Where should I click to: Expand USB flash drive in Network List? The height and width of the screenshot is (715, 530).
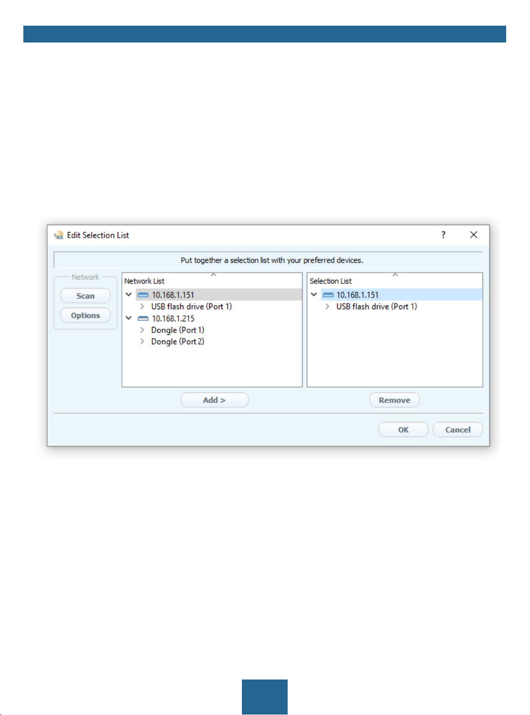142,306
